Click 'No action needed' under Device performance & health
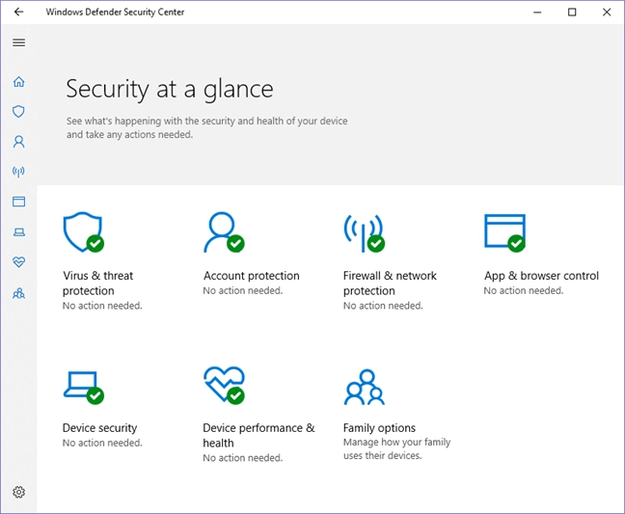The image size is (625, 514). (242, 458)
